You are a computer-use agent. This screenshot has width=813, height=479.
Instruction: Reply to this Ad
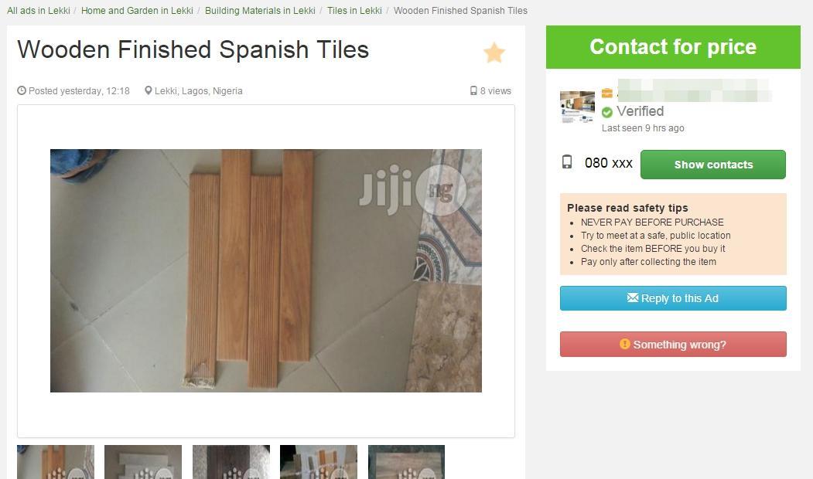point(673,298)
